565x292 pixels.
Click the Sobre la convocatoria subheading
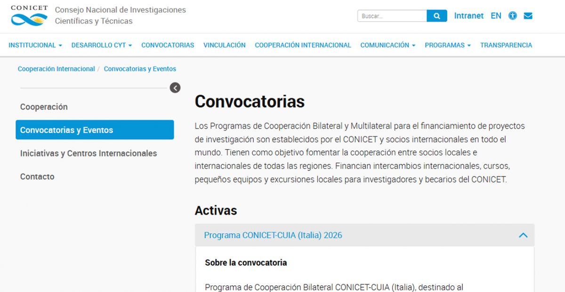point(246,263)
